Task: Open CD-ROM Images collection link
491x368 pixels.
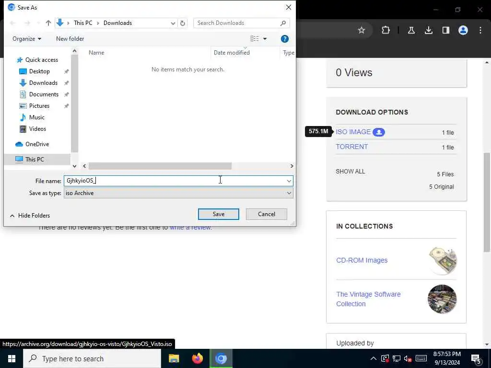Action: (x=362, y=260)
